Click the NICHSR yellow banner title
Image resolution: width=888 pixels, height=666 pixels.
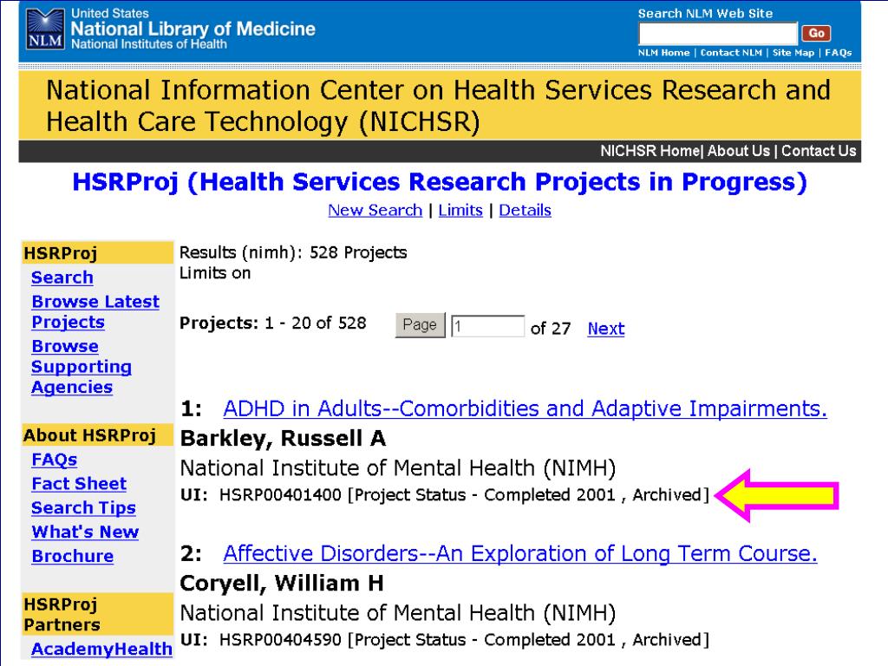pyautogui.click(x=438, y=106)
